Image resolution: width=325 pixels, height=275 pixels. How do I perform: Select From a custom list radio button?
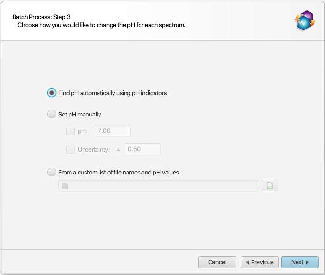pyautogui.click(x=52, y=172)
